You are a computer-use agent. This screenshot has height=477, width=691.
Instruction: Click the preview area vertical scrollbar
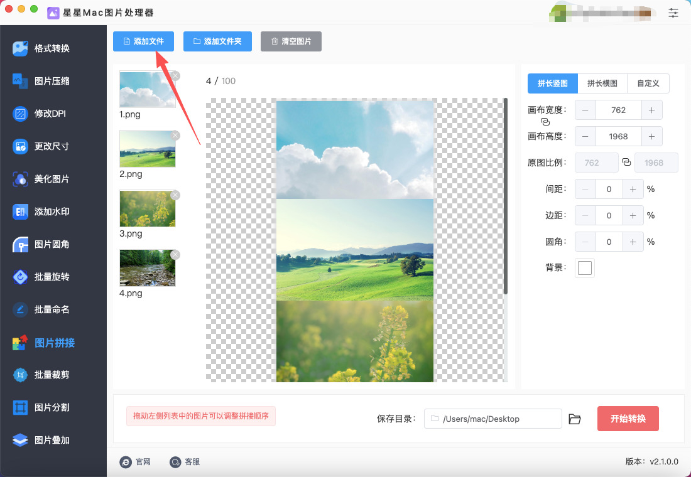506,196
